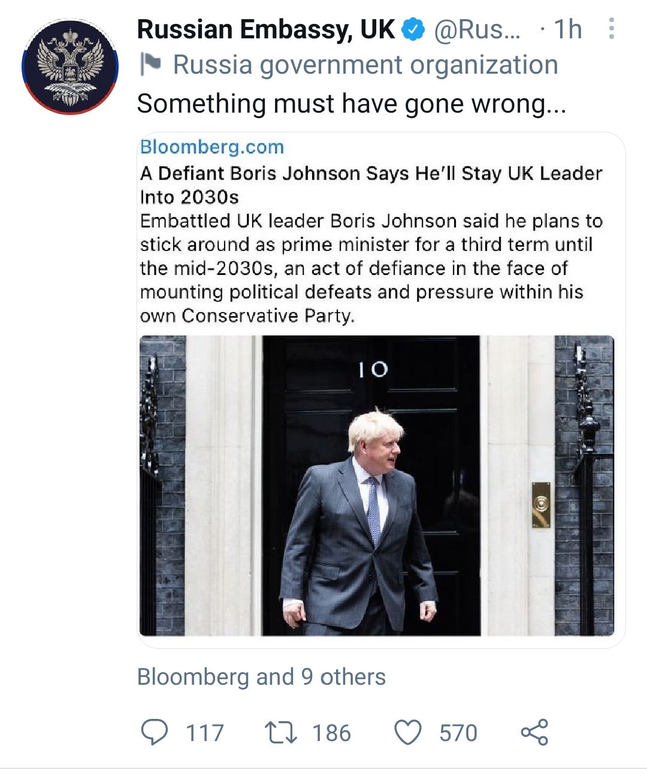Open the Bloomberg.com source link
The height and width of the screenshot is (774, 647).
click(212, 147)
